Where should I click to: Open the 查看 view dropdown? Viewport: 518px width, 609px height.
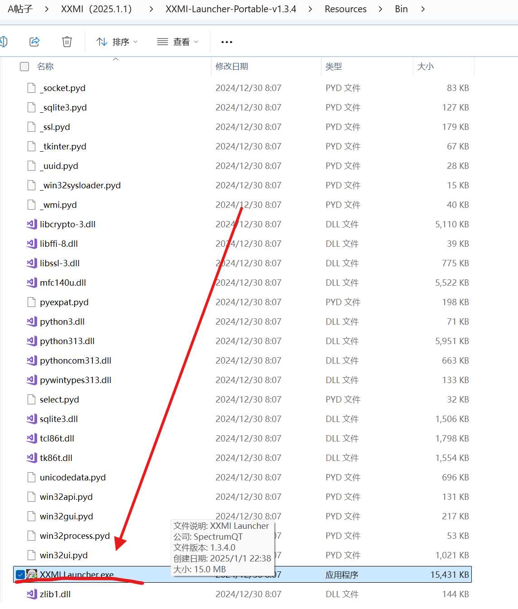(x=177, y=42)
